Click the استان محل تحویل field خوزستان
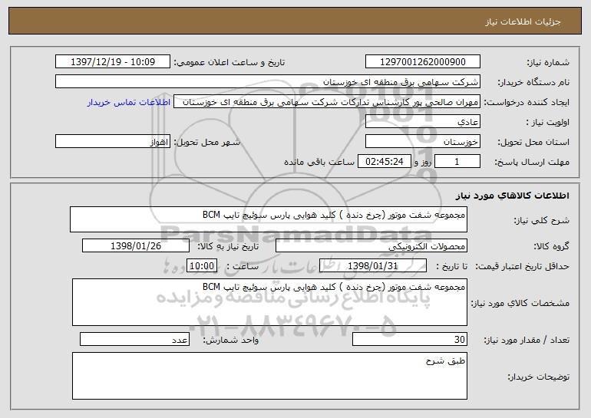The height and width of the screenshot is (418, 591). 423,142
